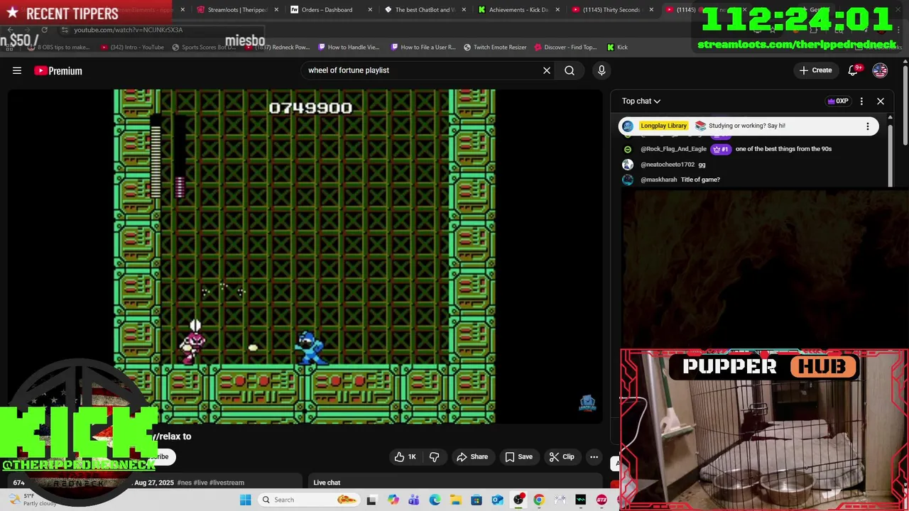Click Longplay Library pinned message badge
Screen dimensions: 909x511
pyautogui.click(x=663, y=126)
